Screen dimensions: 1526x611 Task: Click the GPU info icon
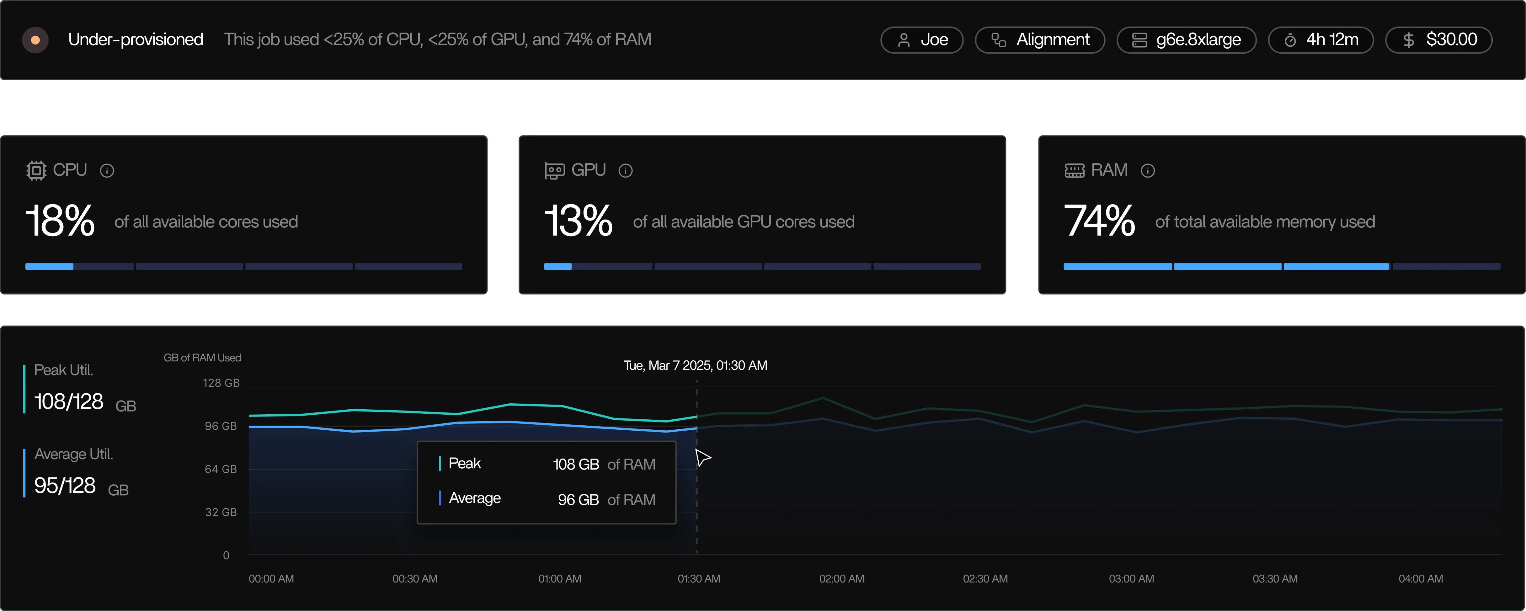625,171
